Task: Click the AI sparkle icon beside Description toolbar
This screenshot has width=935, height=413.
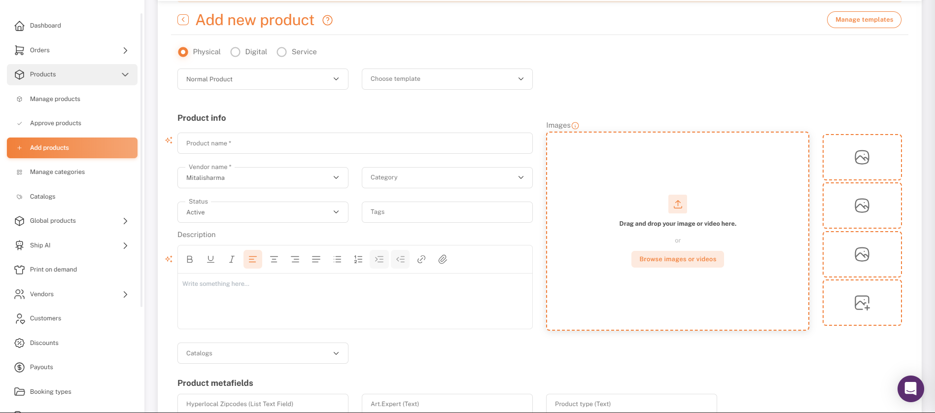Action: coord(169,259)
